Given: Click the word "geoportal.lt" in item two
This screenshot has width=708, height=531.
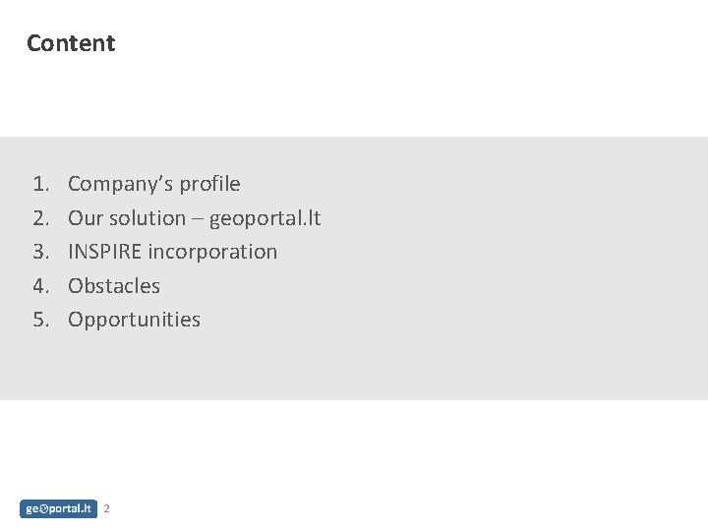Looking at the screenshot, I should pos(265,218).
